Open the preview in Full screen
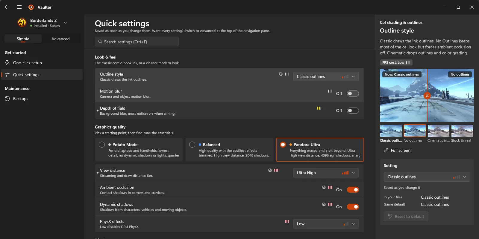The height and width of the screenshot is (239, 479). (397, 150)
